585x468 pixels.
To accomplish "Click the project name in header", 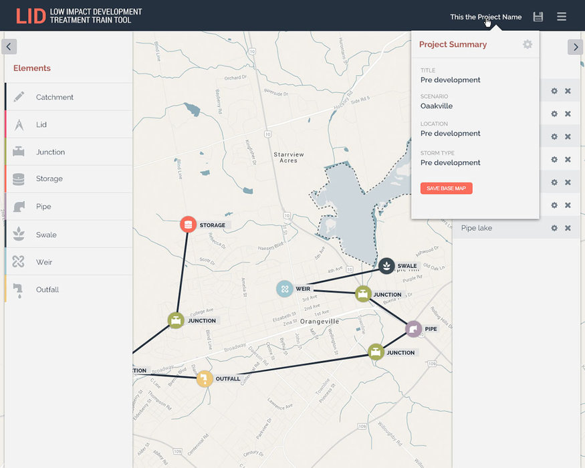I will click(485, 17).
